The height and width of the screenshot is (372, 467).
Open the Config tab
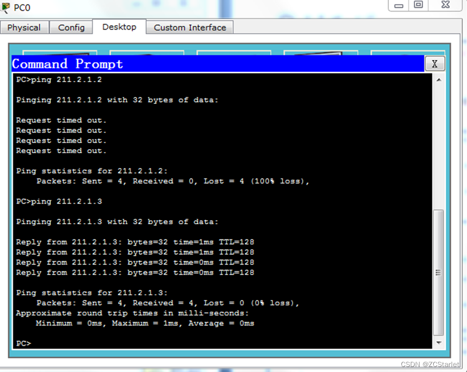tap(71, 28)
